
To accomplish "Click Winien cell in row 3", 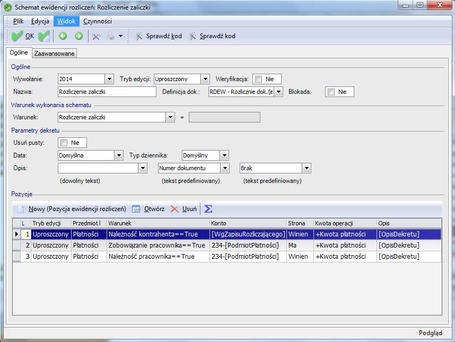I will click(300, 257).
